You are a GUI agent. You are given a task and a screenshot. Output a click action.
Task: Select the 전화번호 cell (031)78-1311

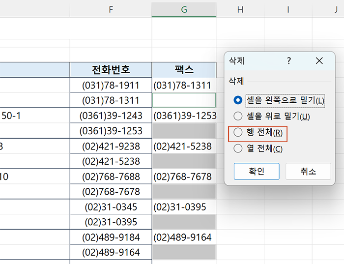[111, 100]
